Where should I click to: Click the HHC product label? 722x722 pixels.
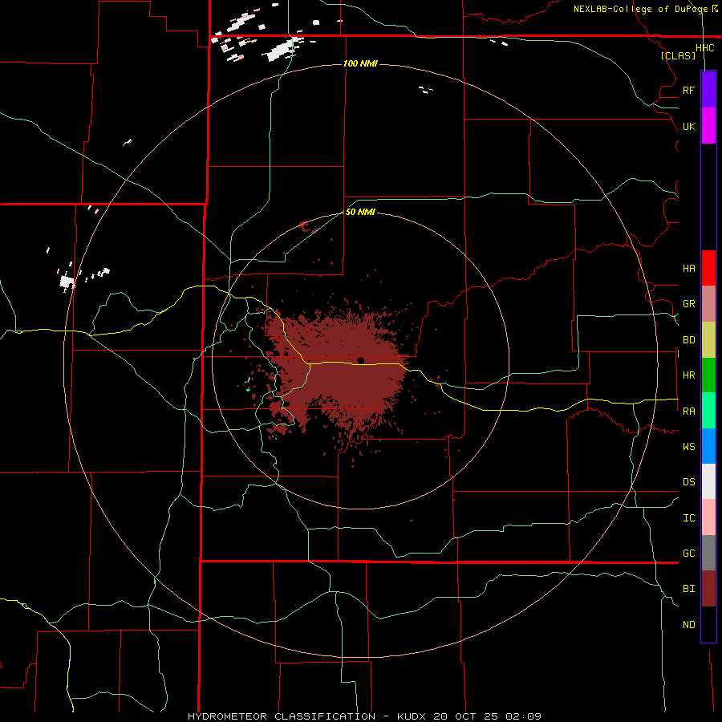tap(704, 48)
